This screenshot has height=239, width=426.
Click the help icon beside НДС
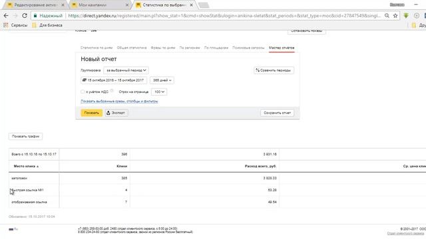(x=112, y=91)
